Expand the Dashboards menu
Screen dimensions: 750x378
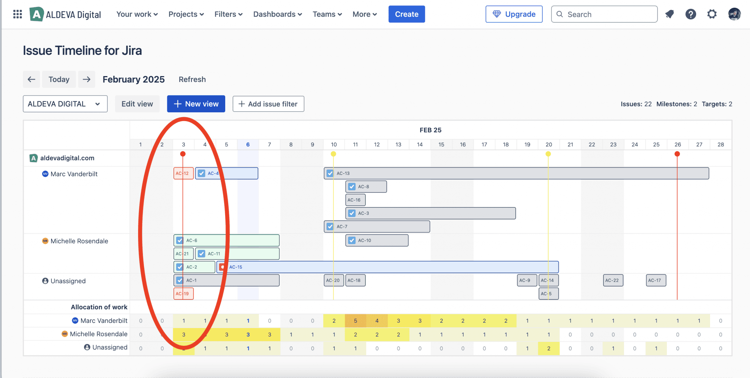tap(278, 14)
